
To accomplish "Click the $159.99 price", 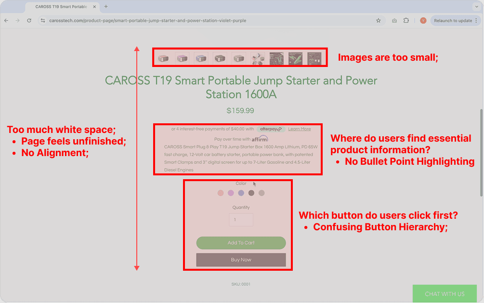I will tap(240, 111).
